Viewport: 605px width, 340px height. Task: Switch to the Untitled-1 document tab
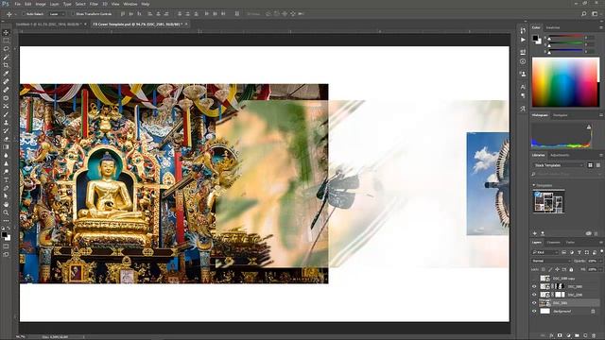pyautogui.click(x=48, y=24)
